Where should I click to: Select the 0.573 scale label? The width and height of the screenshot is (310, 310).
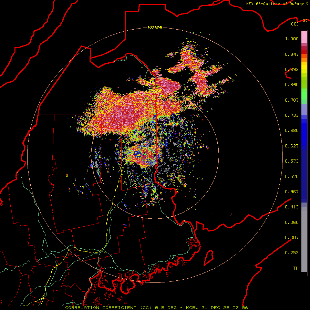point(292,161)
